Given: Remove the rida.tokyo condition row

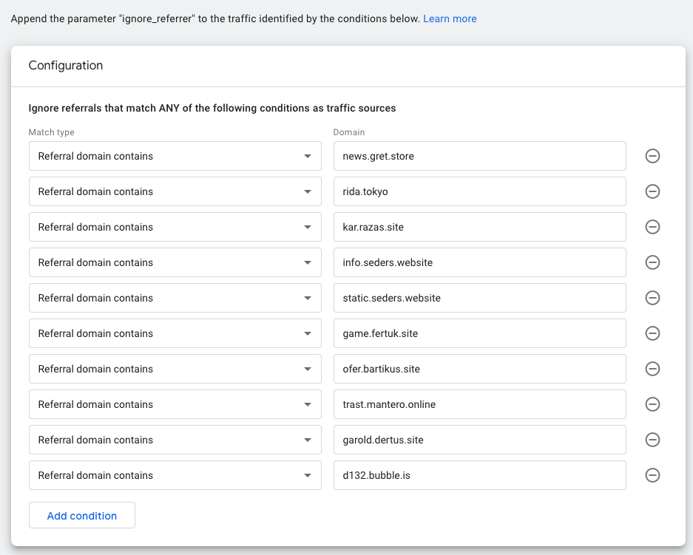Looking at the screenshot, I should tap(652, 191).
